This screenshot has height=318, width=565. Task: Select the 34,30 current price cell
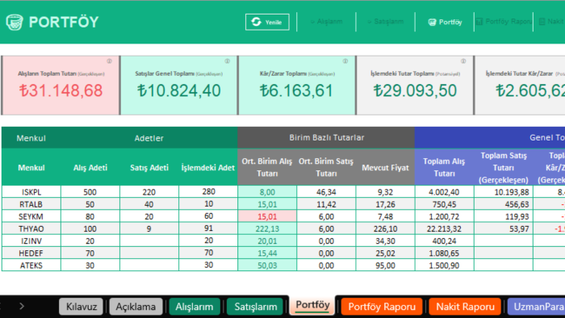(385, 241)
